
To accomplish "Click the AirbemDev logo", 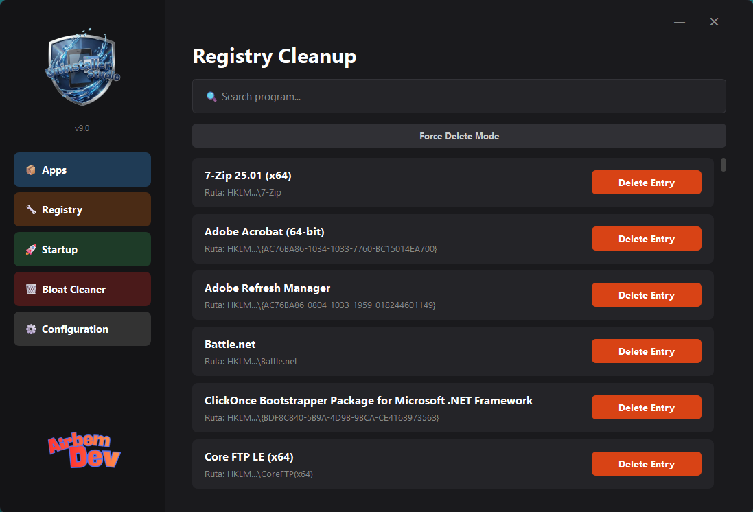I will coord(84,450).
